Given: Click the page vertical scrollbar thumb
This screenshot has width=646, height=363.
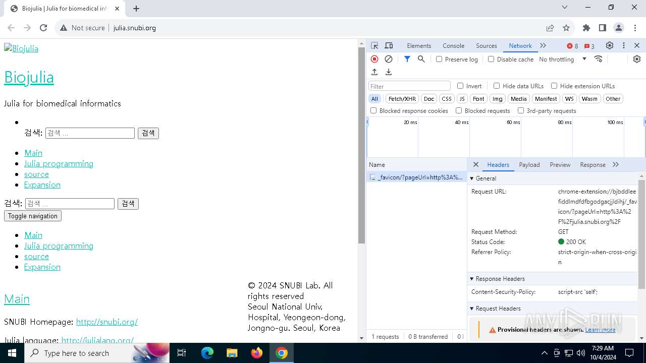Looking at the screenshot, I should tap(361, 146).
